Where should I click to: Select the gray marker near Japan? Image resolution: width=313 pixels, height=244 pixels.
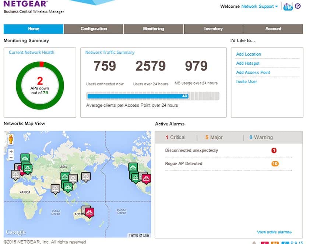[86, 177]
